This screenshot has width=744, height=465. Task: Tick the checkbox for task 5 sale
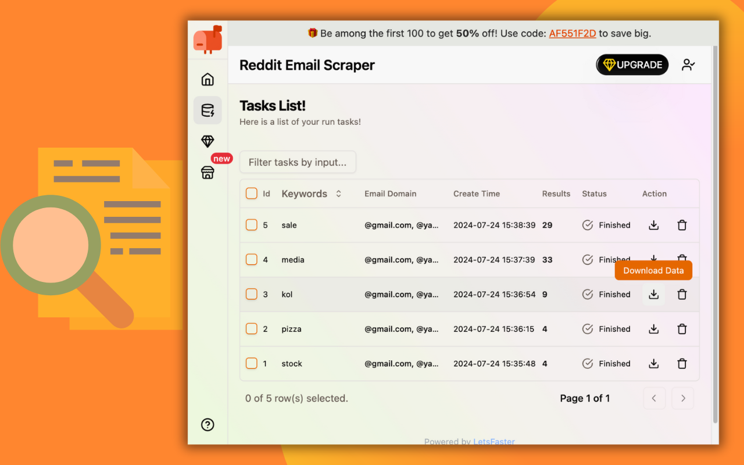pos(252,225)
